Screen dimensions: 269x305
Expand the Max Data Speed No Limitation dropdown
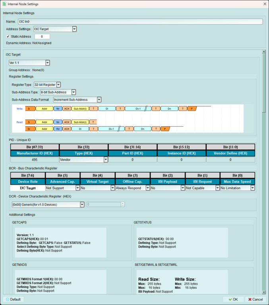pos(252,188)
